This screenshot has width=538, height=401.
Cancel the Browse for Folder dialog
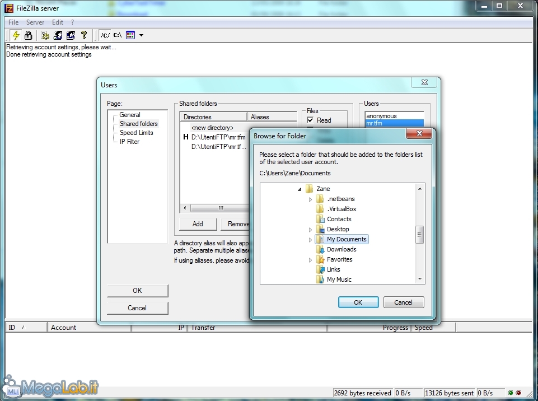404,302
